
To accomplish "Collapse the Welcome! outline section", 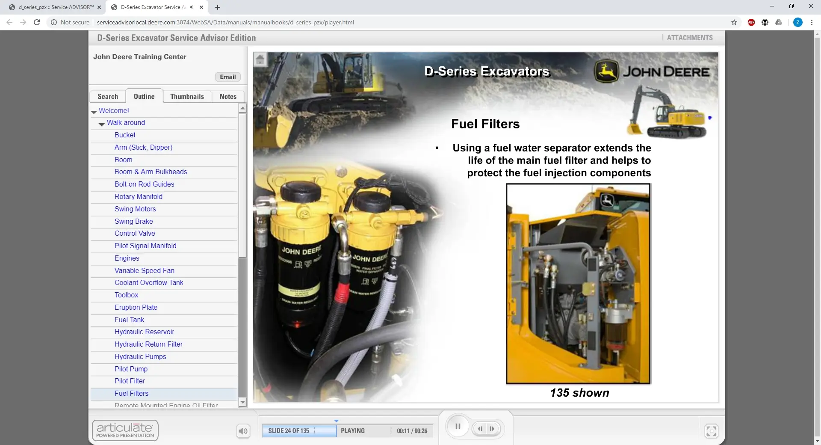I will click(x=94, y=111).
